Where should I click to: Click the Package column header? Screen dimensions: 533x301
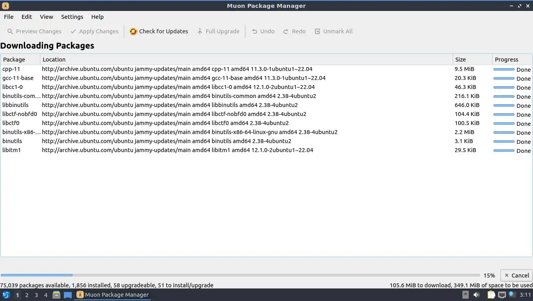(20, 60)
